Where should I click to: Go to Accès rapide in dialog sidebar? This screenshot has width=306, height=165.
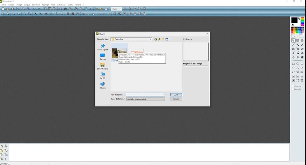tap(103, 47)
